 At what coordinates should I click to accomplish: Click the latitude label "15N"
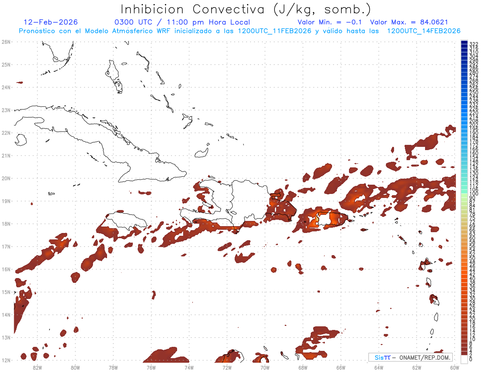[6, 292]
